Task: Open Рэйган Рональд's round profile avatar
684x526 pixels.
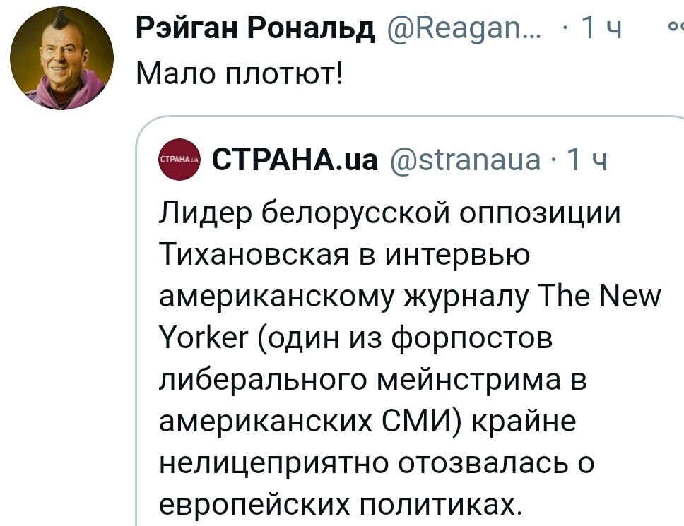Action: [62, 58]
